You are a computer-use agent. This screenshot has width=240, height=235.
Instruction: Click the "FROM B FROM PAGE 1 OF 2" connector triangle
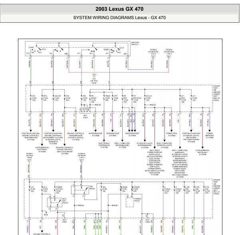pos(169,57)
